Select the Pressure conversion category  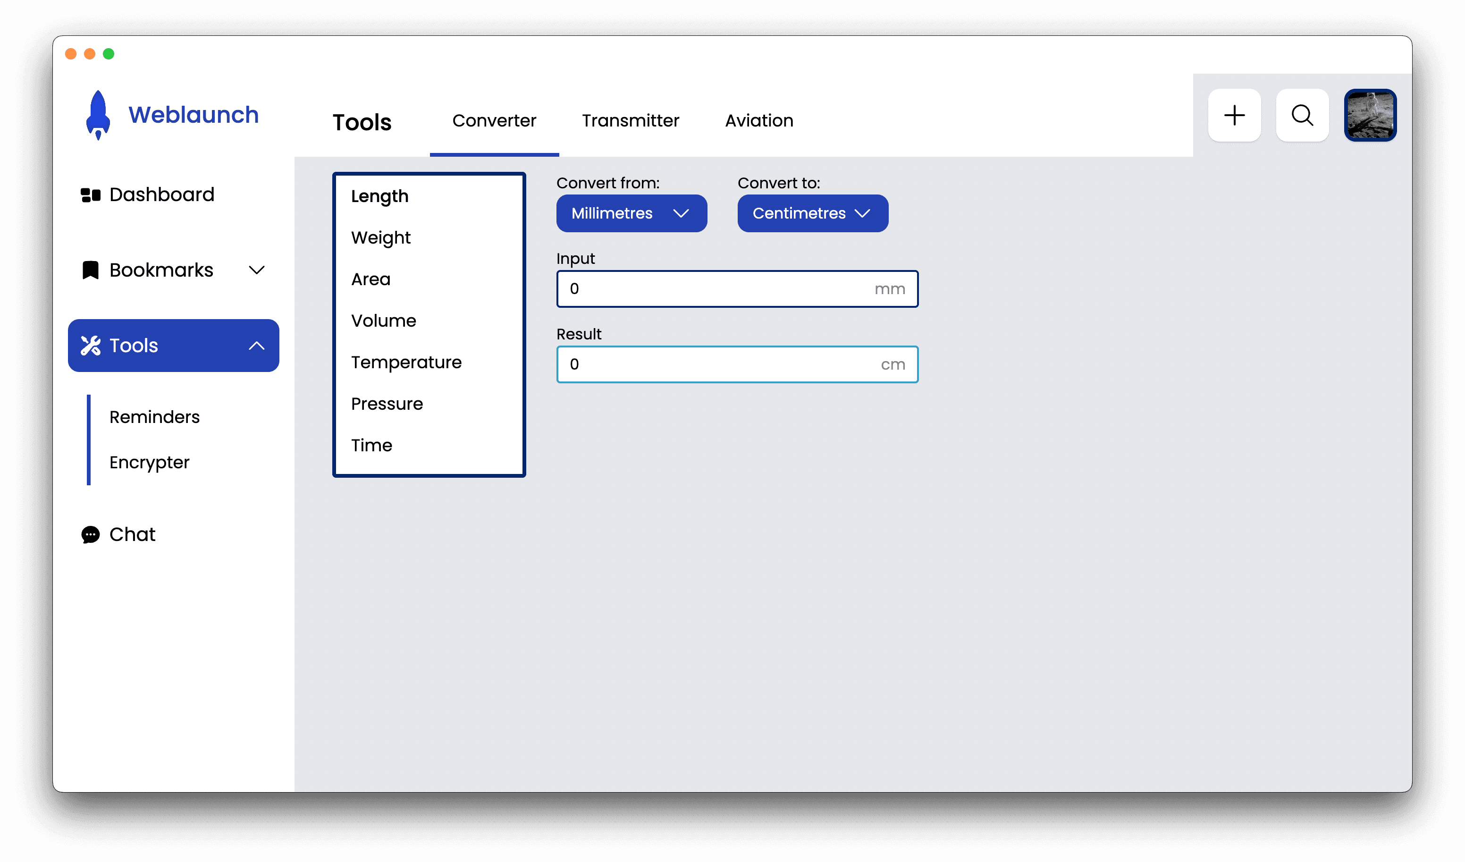pyautogui.click(x=387, y=404)
